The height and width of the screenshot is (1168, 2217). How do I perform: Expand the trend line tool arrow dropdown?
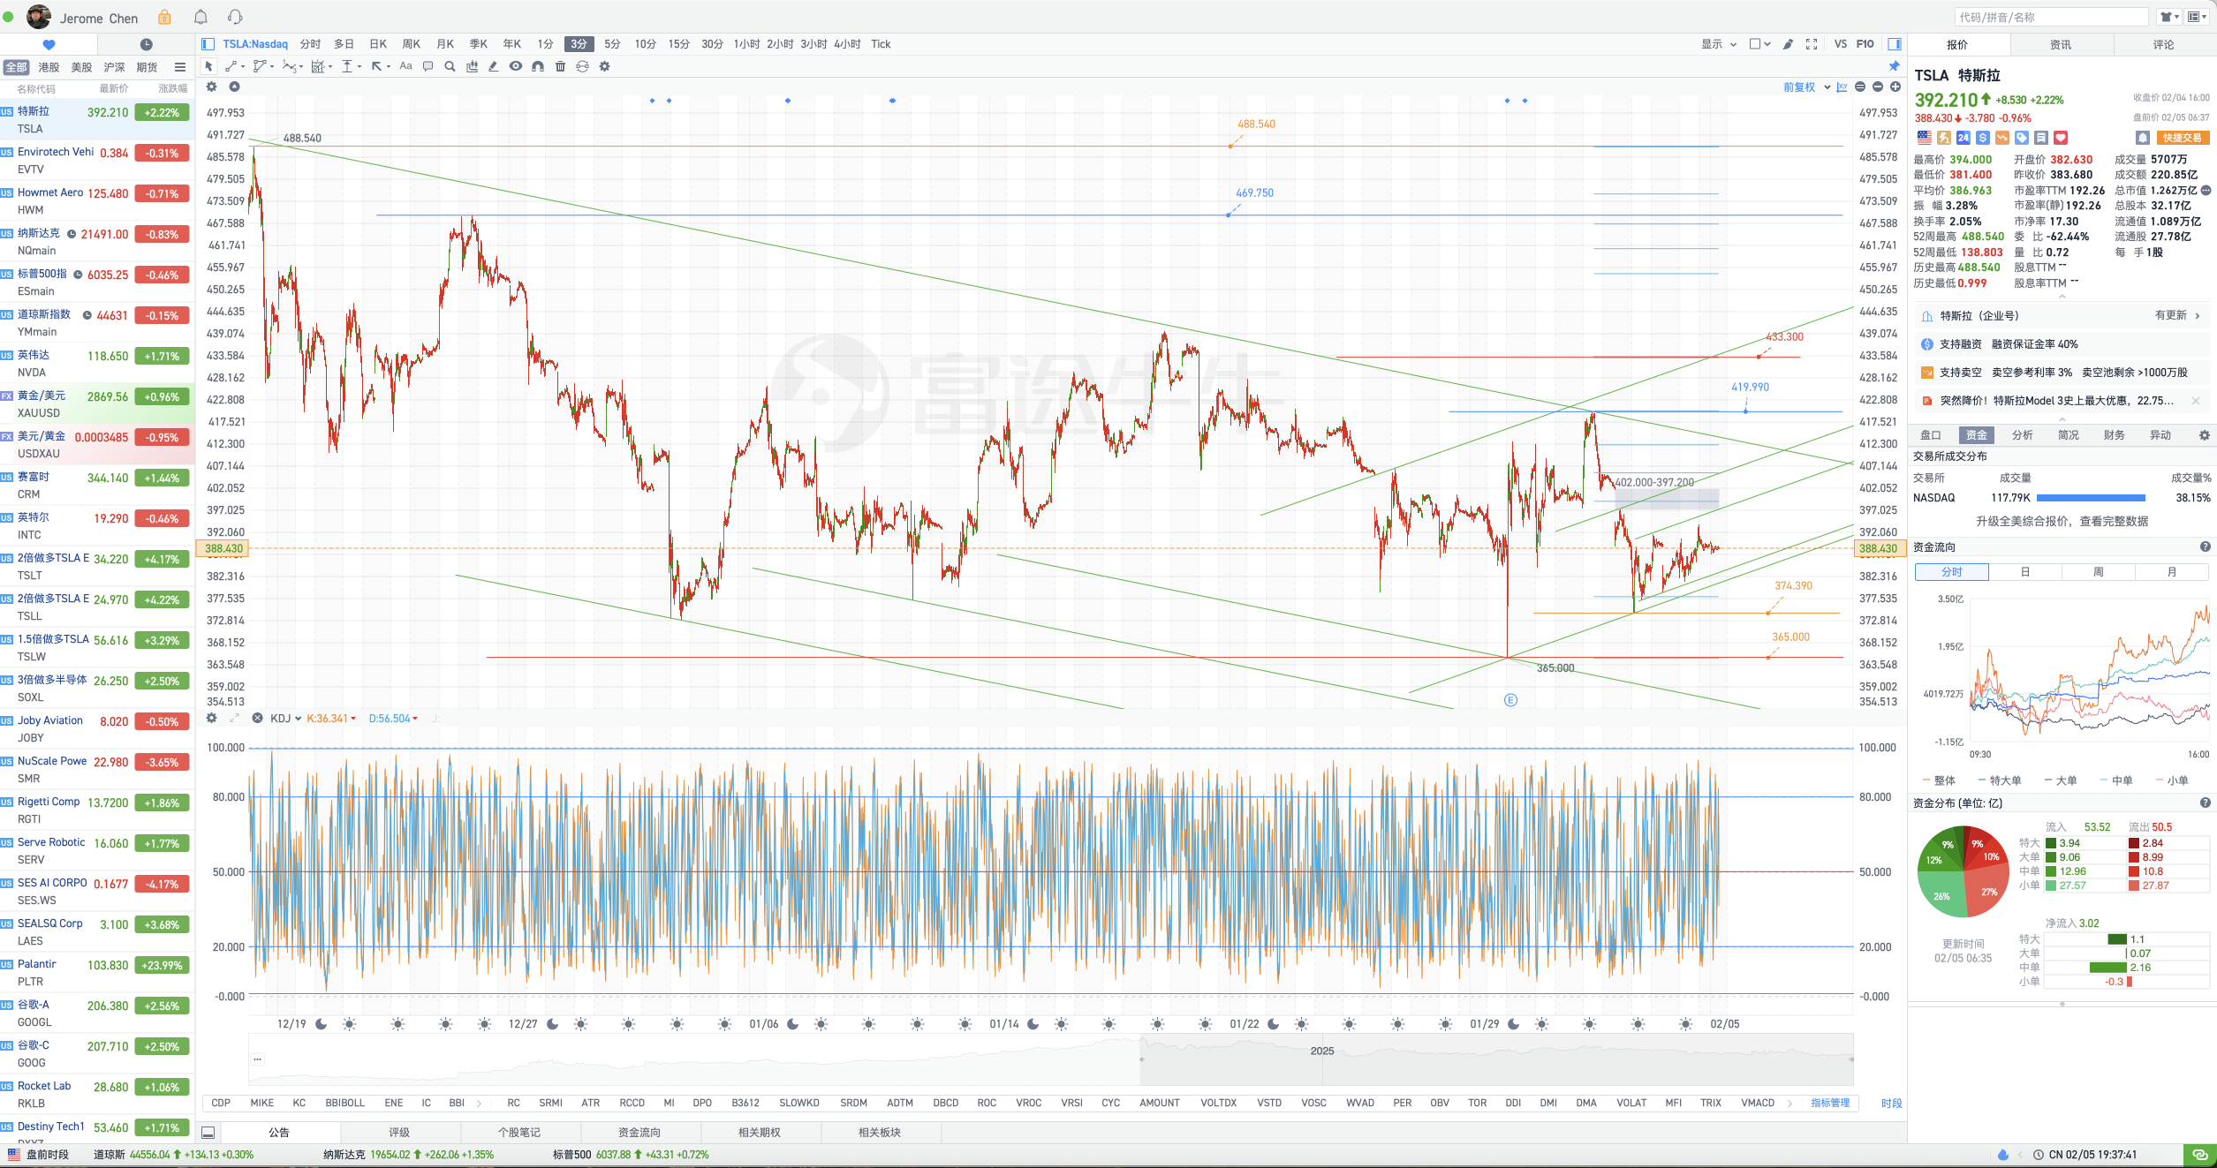click(243, 66)
